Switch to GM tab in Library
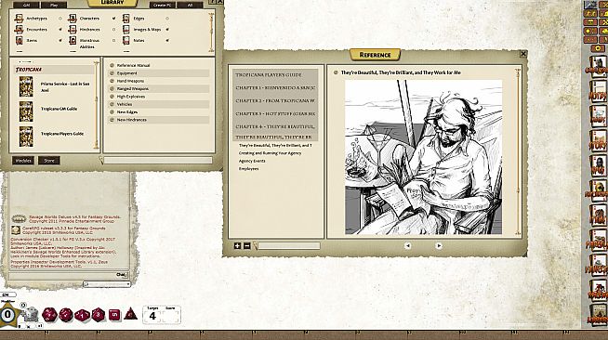608x340 pixels. [26, 5]
